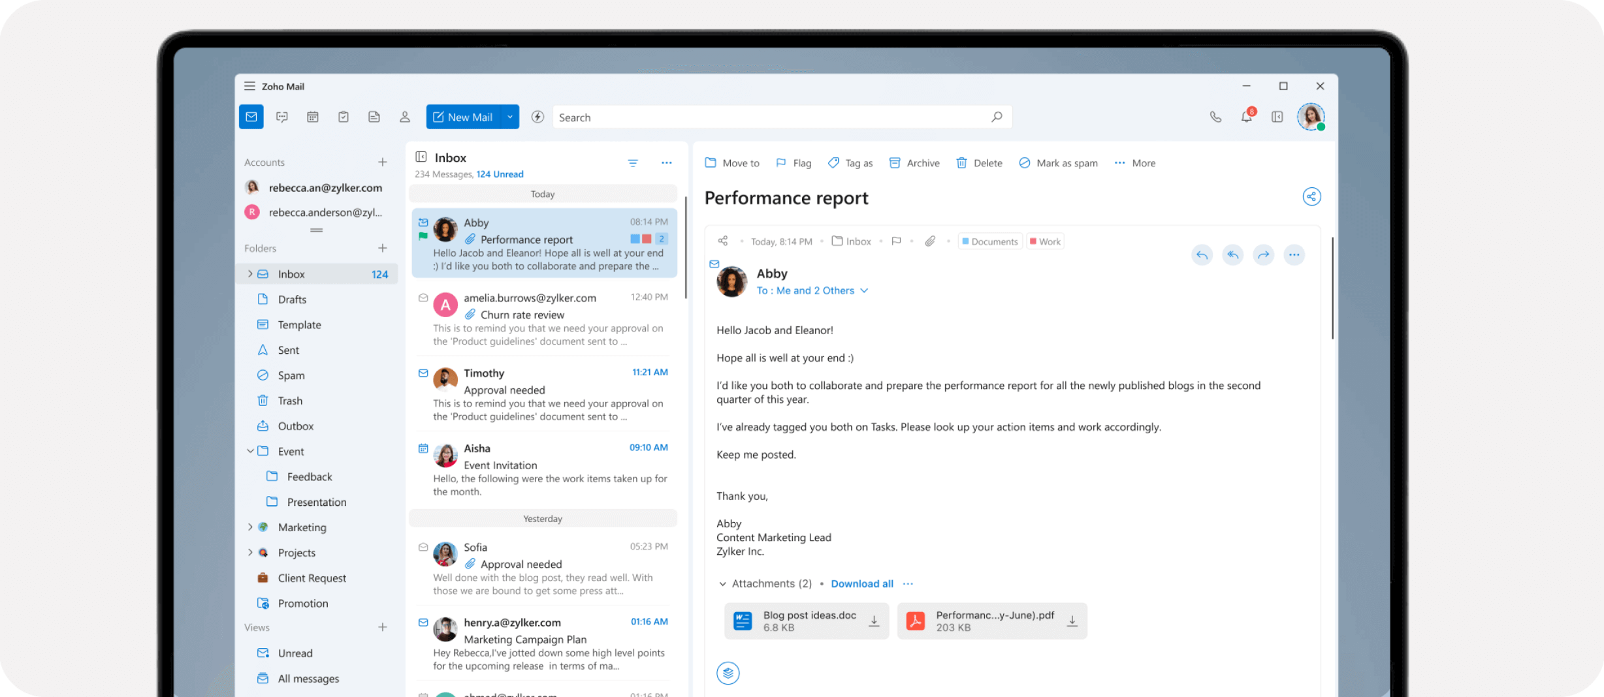Open Aisha's Event Invitation email
1604x697 pixels.
543,469
